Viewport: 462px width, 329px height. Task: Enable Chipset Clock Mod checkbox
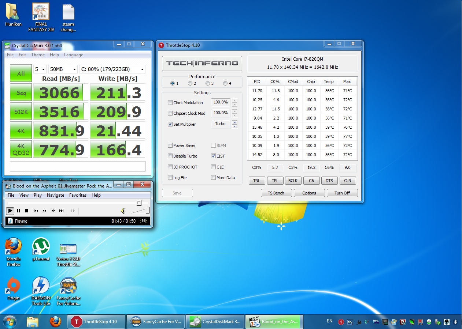[170, 113]
